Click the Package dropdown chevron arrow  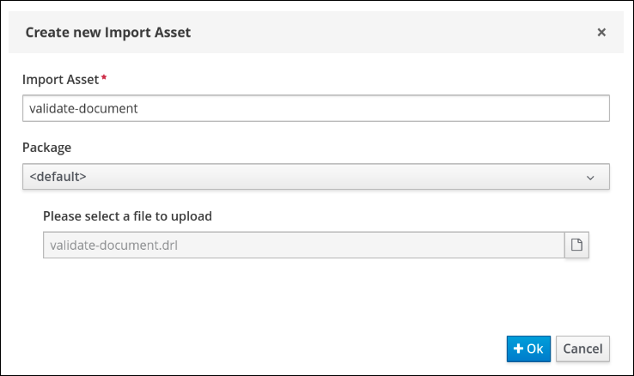point(590,178)
